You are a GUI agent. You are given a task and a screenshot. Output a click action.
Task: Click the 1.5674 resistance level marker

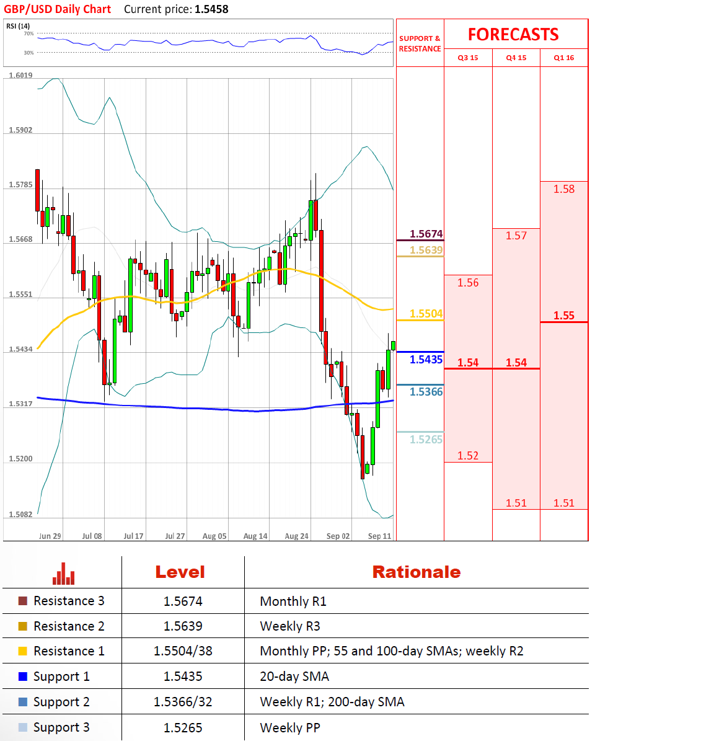426,234
